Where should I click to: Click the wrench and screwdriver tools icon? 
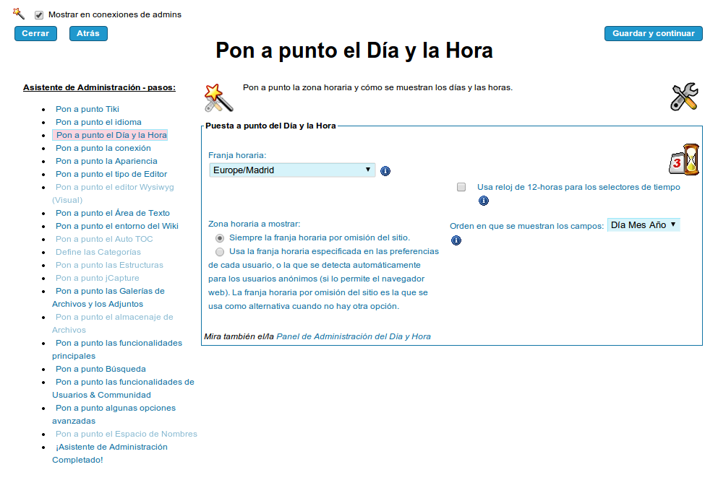click(x=684, y=97)
